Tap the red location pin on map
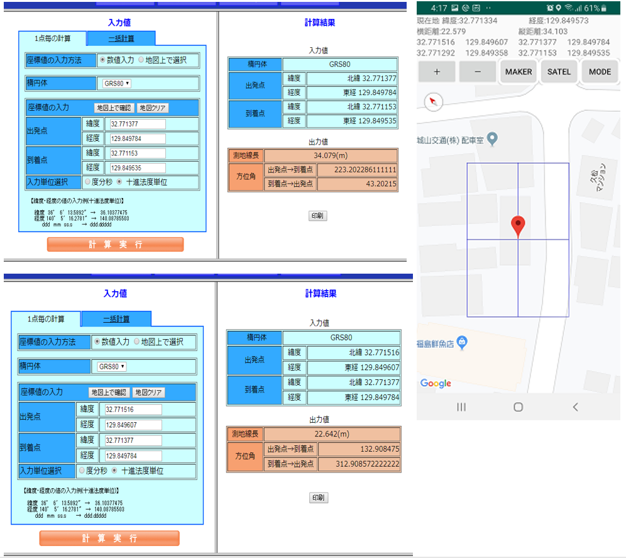Viewport: 626px width, 558px height. (x=518, y=225)
